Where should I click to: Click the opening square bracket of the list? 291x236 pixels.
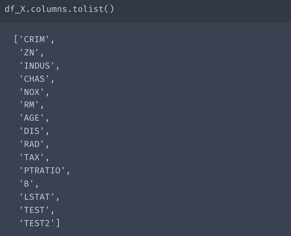(16, 40)
